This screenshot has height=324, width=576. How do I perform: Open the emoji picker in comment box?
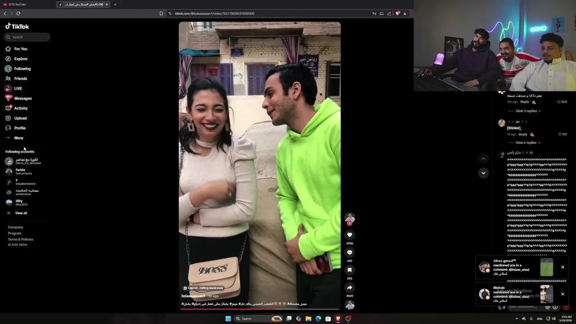pos(555,307)
